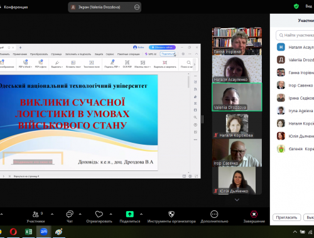314x238 pixels.
Task: Click the Zoom icon in taskbar
Action: 43,232
